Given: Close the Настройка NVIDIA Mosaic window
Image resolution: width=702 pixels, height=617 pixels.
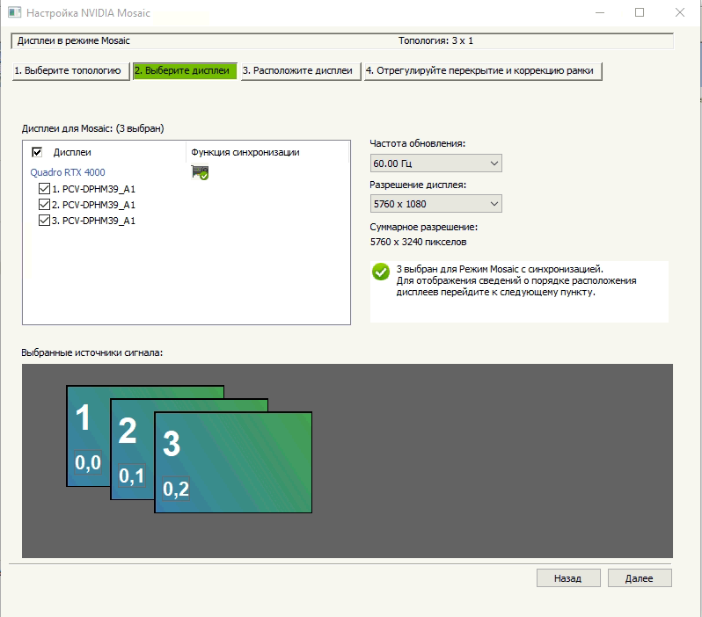Looking at the screenshot, I should 680,12.
